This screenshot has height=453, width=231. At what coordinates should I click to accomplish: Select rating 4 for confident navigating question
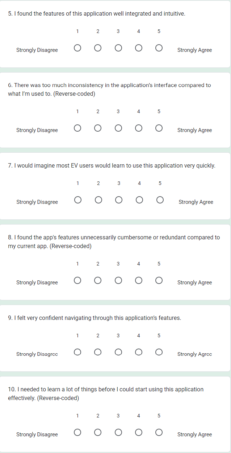click(x=138, y=352)
